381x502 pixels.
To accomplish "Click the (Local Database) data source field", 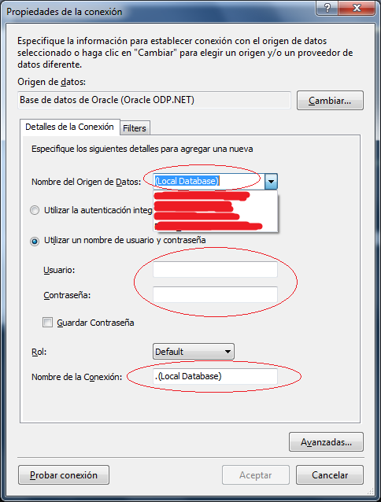I will [x=209, y=181].
